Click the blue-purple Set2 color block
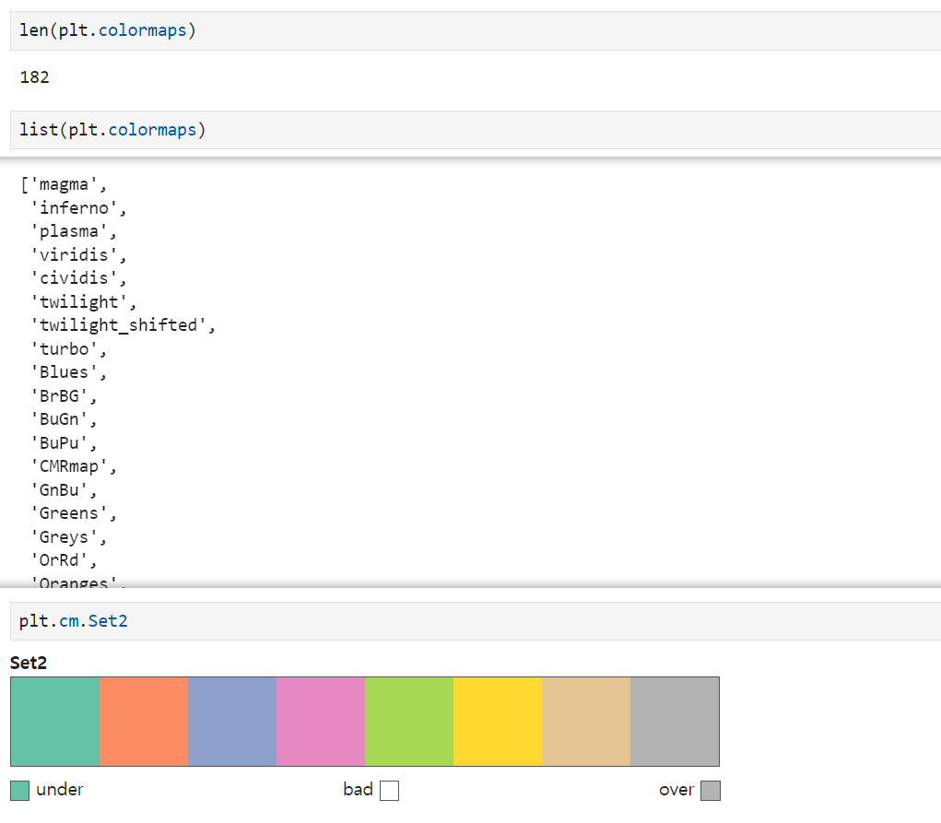 pos(232,722)
